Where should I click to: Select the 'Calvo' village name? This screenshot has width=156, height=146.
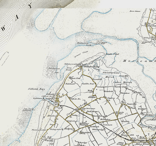(111, 98)
